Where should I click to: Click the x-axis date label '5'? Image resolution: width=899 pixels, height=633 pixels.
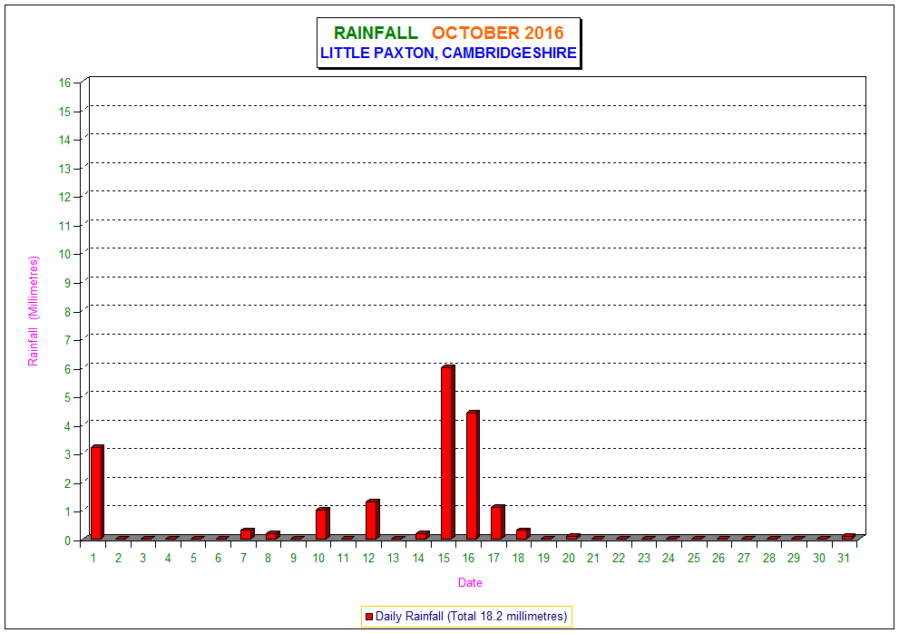193,558
